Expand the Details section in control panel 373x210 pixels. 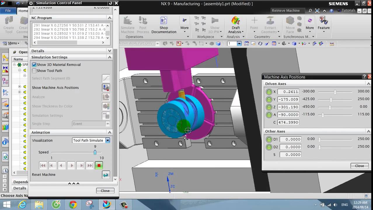click(109, 51)
